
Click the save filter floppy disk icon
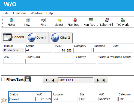28,79
